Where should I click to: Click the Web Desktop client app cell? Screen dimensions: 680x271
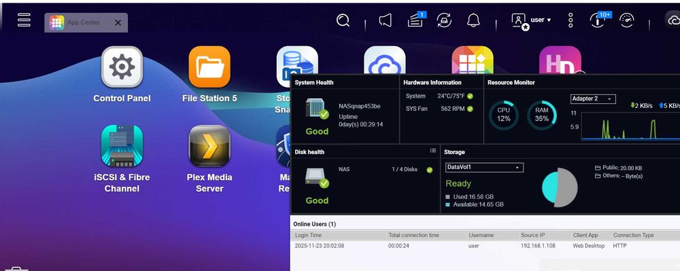(588, 246)
